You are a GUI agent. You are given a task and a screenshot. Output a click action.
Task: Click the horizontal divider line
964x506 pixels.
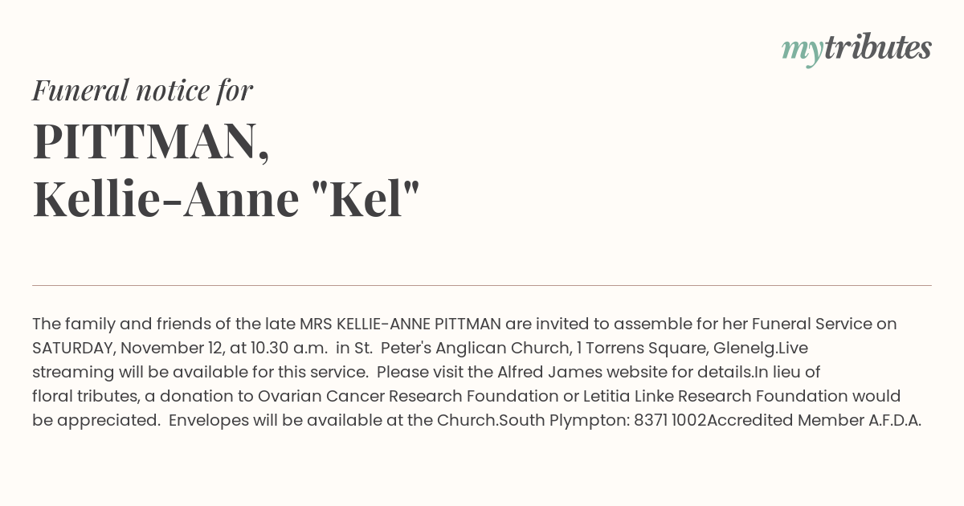(x=482, y=285)
